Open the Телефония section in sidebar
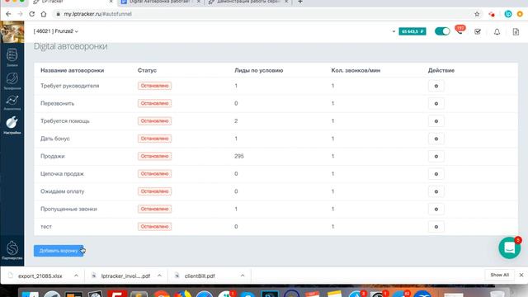Viewport: 528px width, 297px height. [x=12, y=81]
